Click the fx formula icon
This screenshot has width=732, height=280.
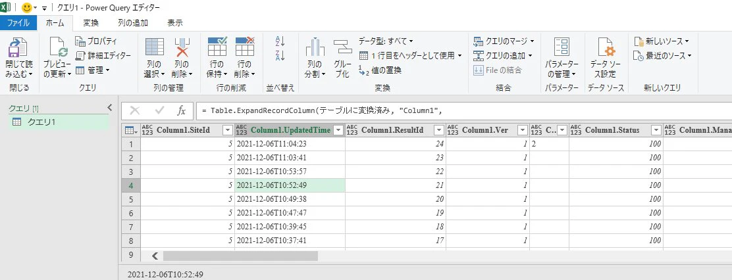[x=182, y=110]
